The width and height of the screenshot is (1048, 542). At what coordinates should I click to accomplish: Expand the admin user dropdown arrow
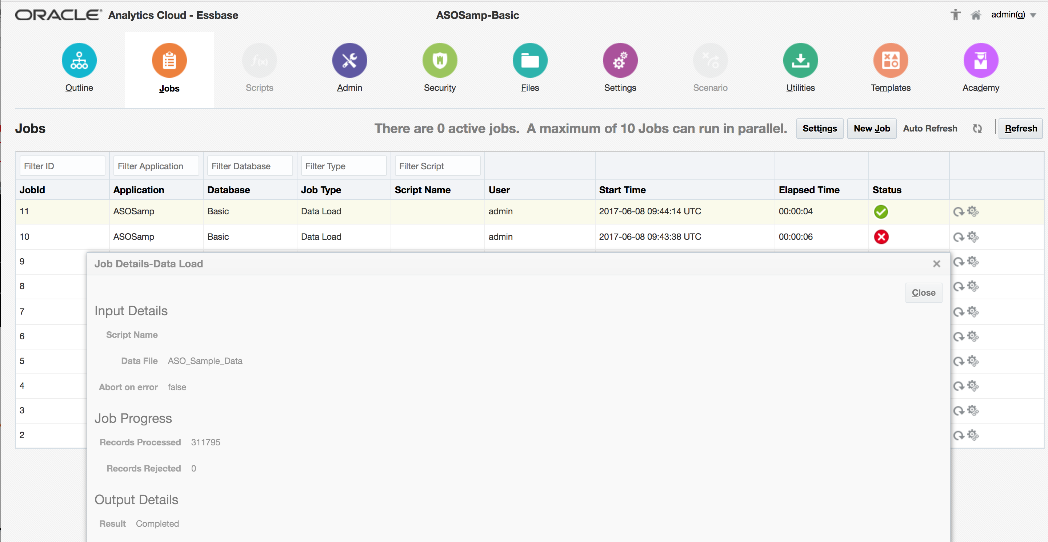coord(1033,16)
